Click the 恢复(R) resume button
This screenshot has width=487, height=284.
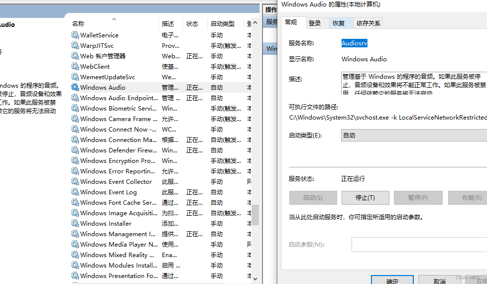click(x=468, y=198)
